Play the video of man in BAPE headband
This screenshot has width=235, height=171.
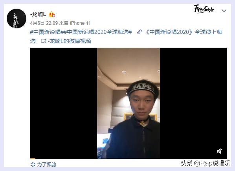tap(129, 103)
